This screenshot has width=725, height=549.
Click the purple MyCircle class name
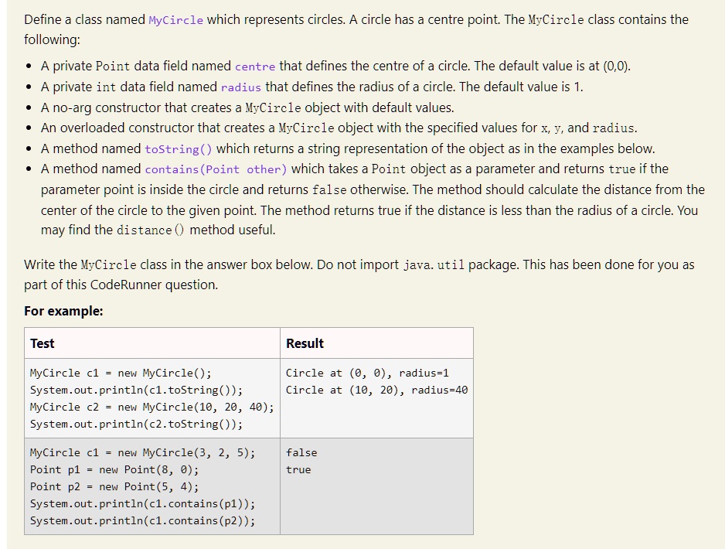point(175,20)
